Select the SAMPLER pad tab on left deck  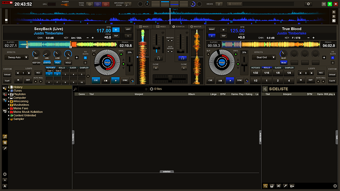coord(84,68)
